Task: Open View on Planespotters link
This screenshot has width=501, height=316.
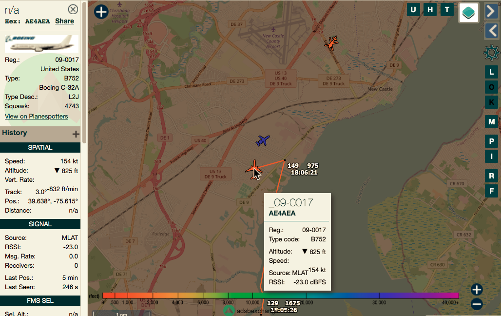Action: click(37, 117)
